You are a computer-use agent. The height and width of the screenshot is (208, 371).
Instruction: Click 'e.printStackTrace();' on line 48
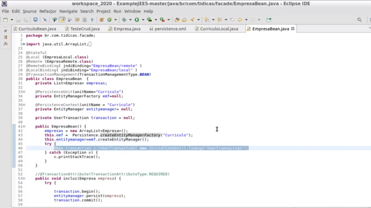(x=77, y=157)
